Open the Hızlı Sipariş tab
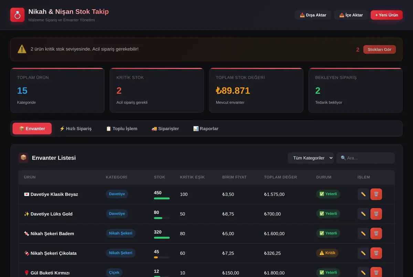This screenshot has height=277, width=413. (x=76, y=129)
